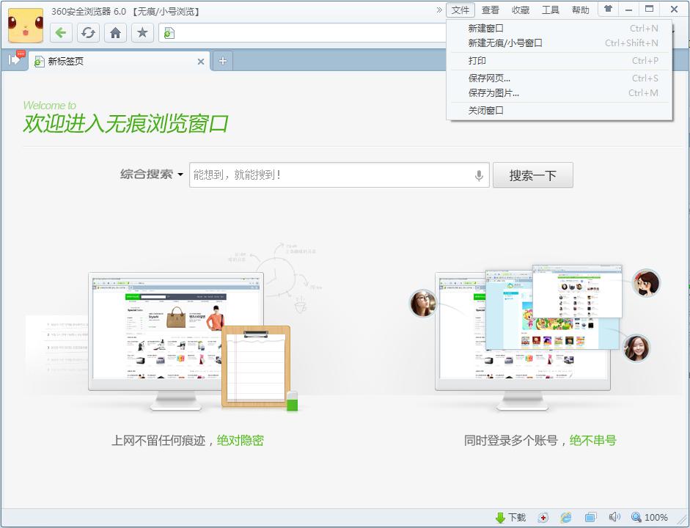Minimize the browser window
This screenshot has height=528, width=690.
point(629,10)
